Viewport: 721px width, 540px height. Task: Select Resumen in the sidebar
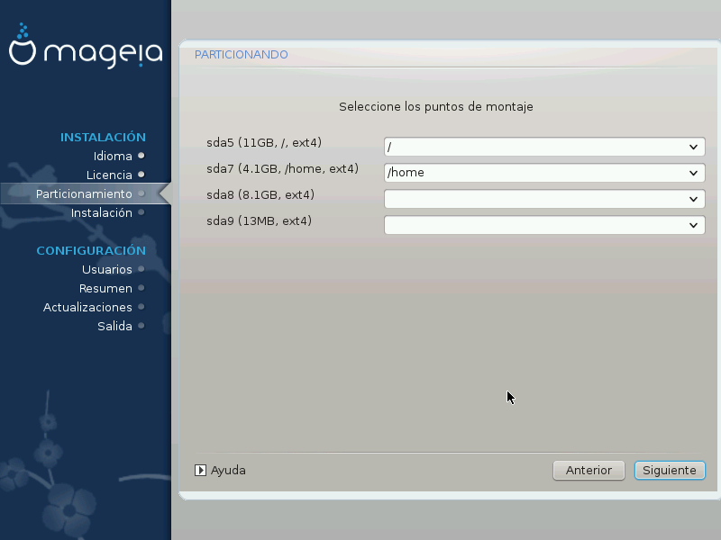tap(105, 288)
